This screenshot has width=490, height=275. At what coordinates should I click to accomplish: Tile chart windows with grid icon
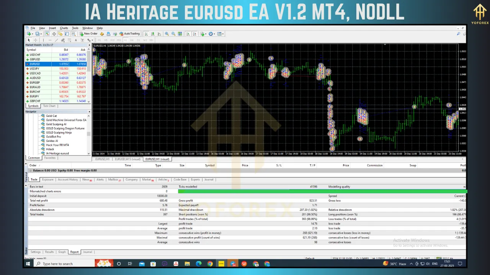point(180,34)
